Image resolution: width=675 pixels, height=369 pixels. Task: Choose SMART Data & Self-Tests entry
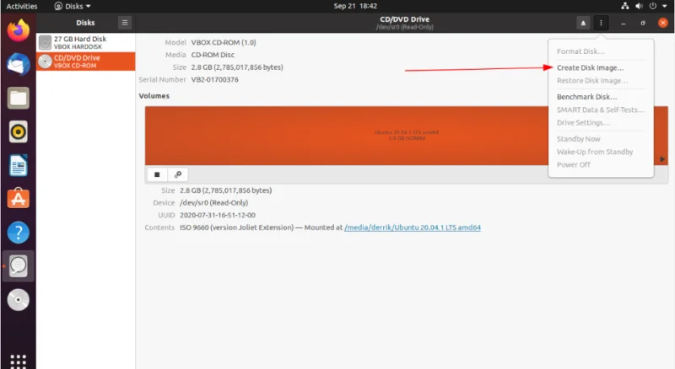601,110
